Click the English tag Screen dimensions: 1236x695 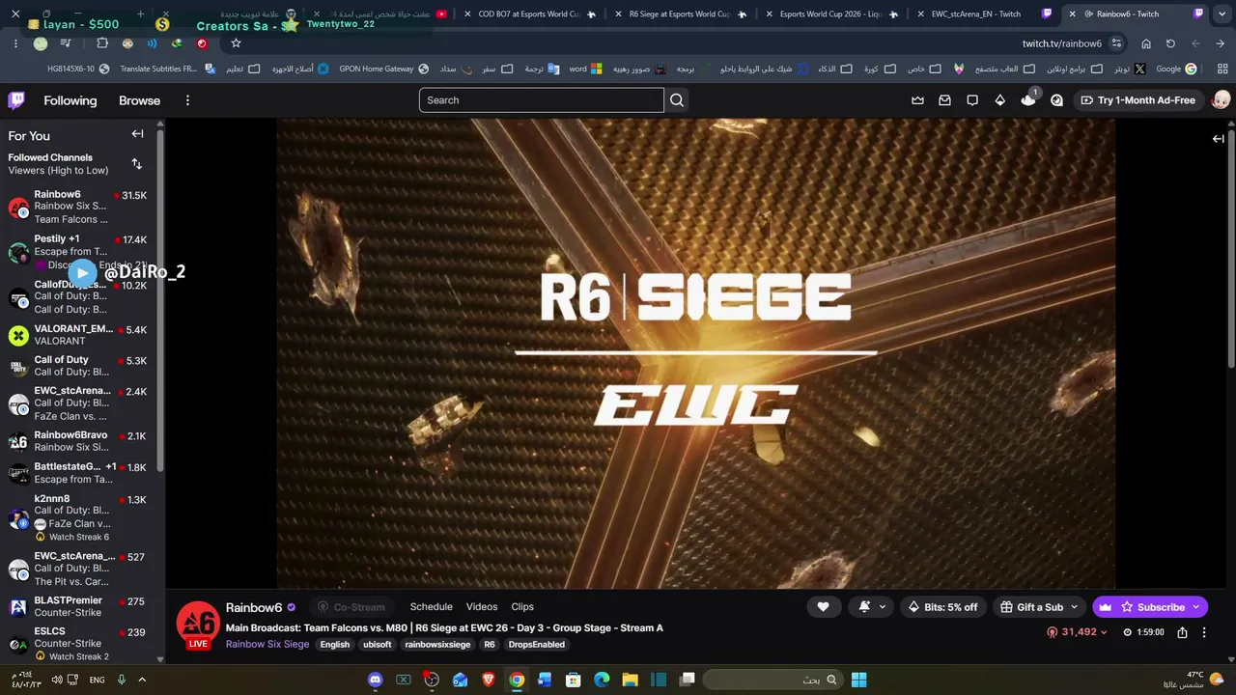click(x=335, y=645)
